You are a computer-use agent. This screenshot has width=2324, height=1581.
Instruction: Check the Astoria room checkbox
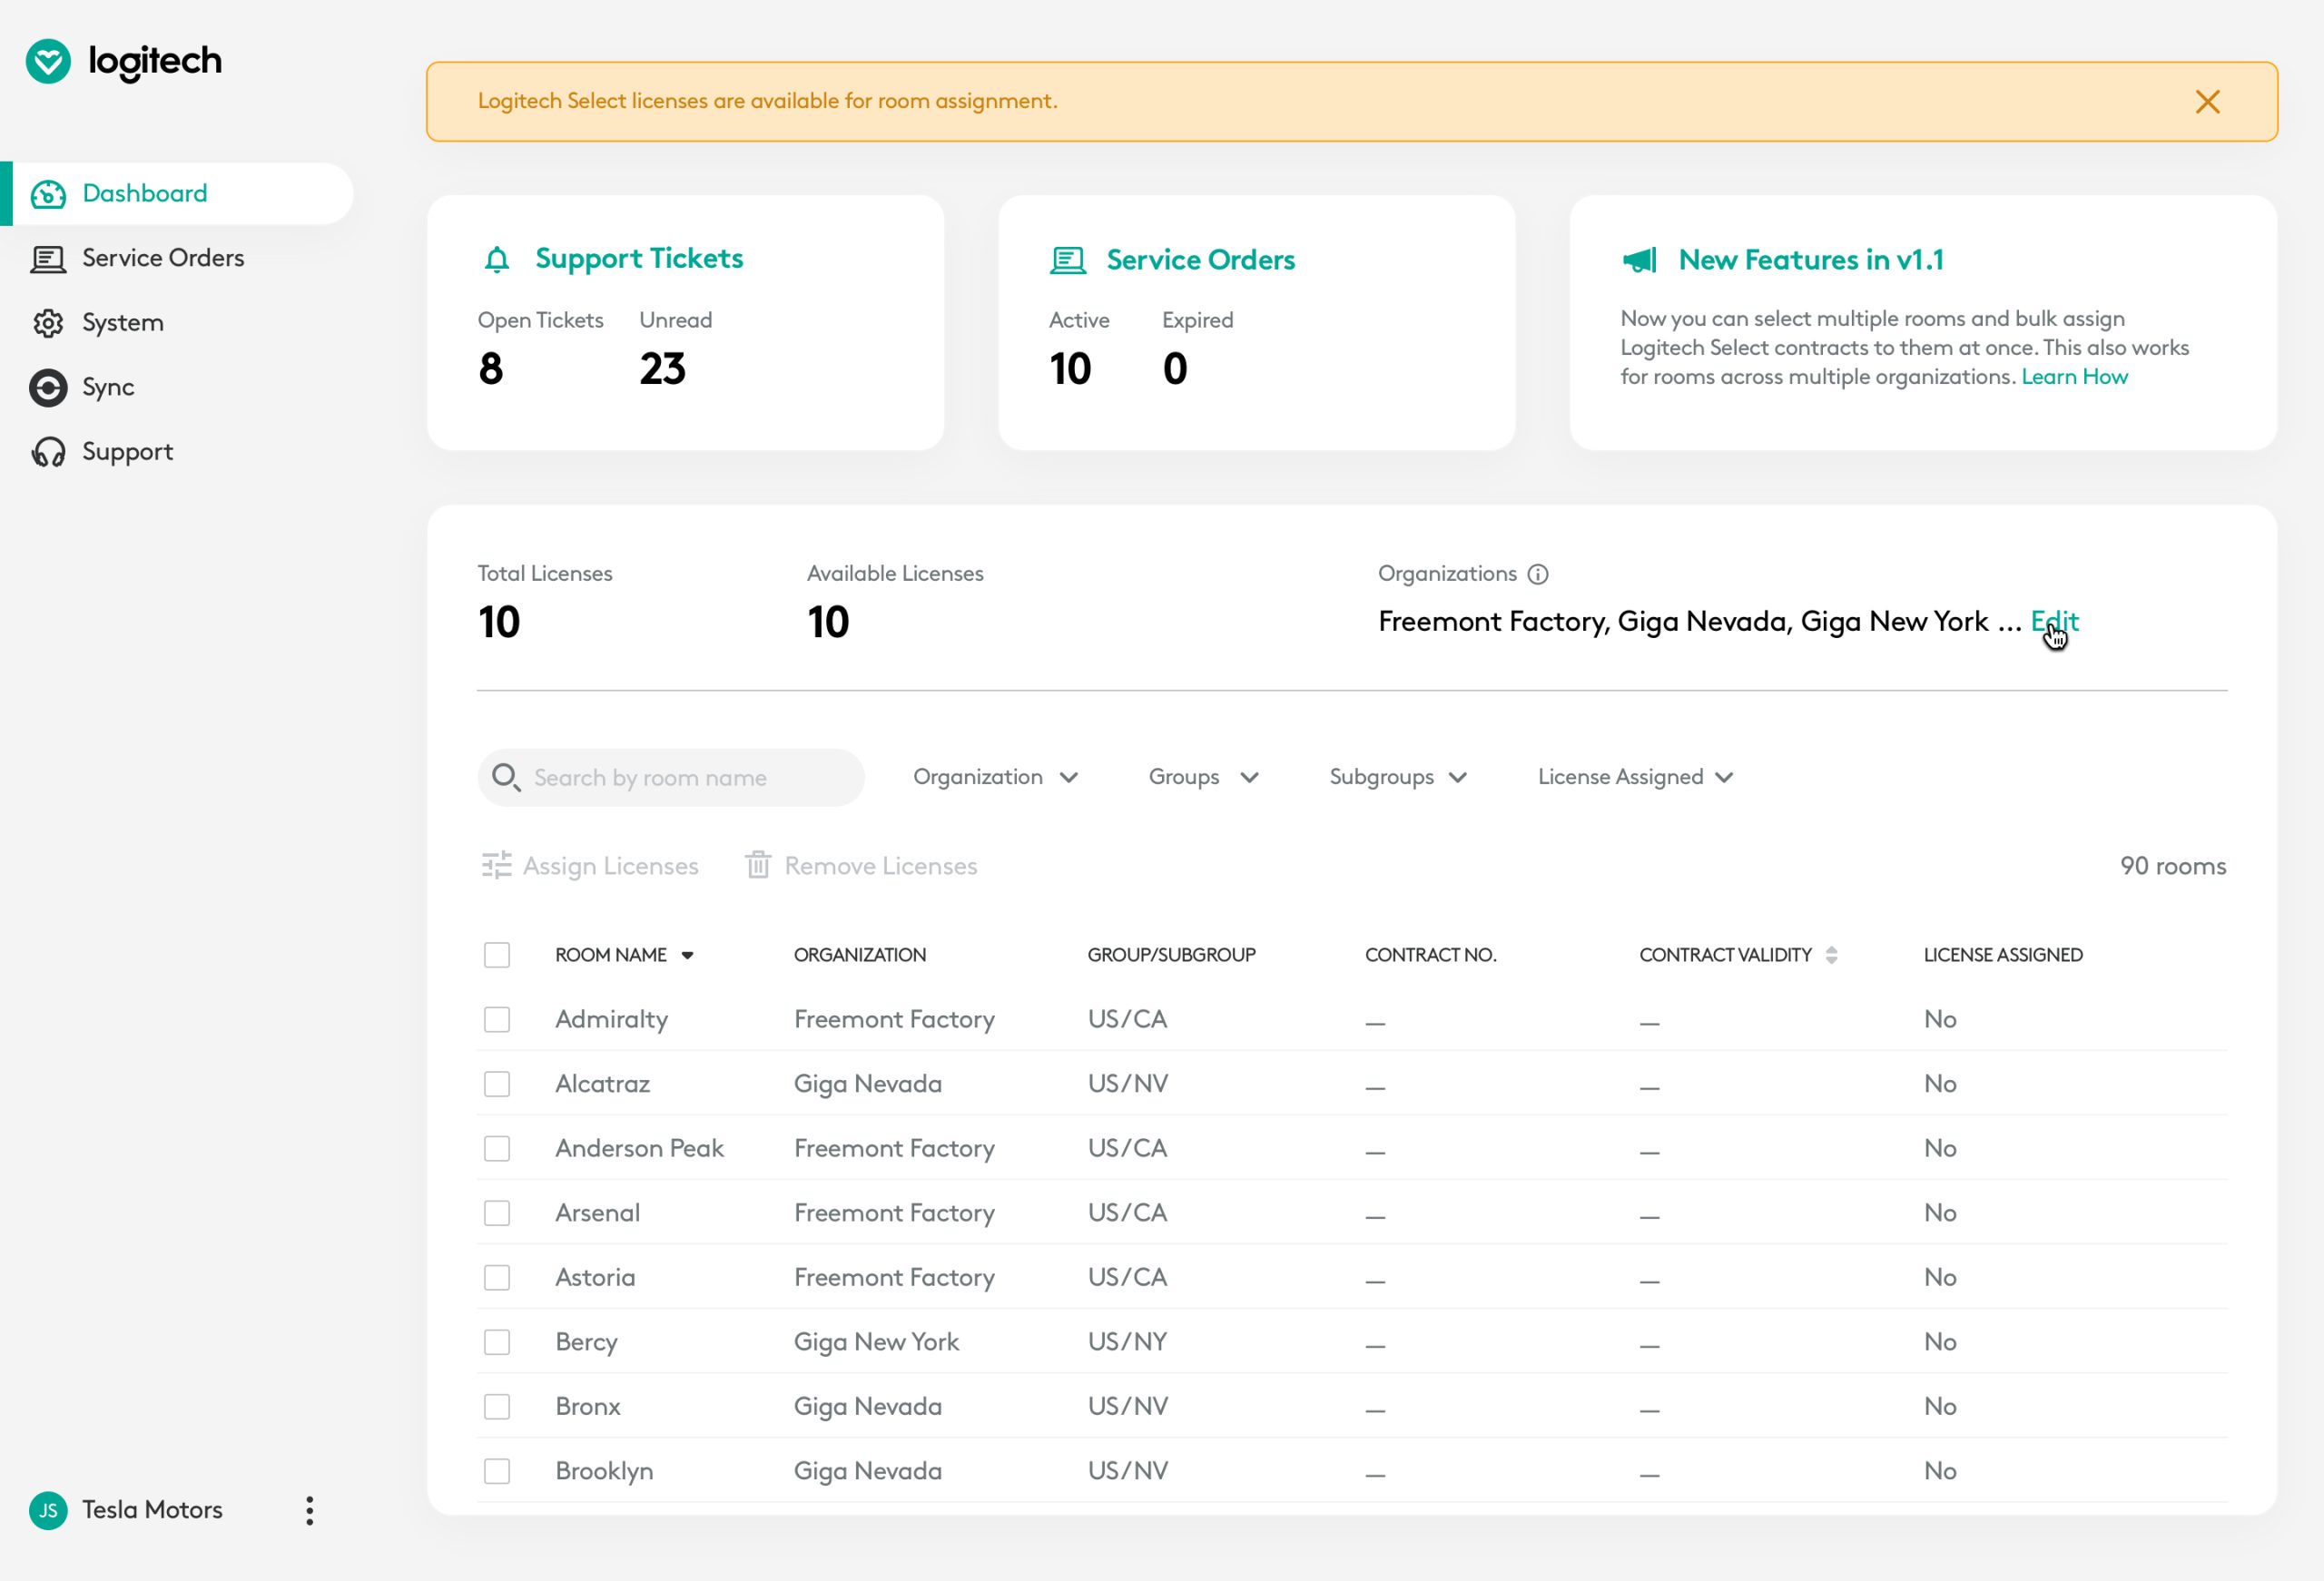(x=497, y=1277)
